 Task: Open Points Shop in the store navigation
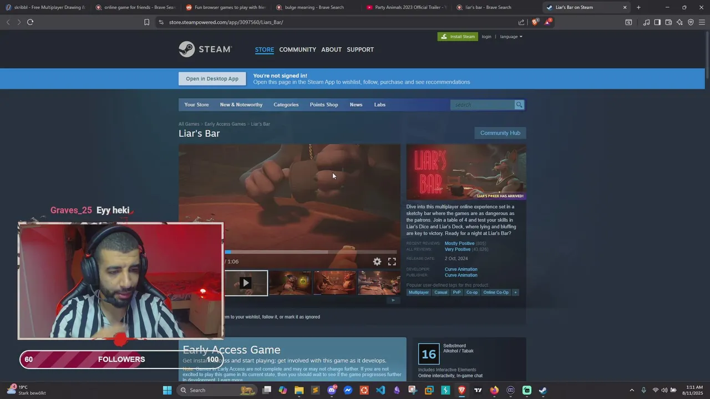click(x=324, y=105)
